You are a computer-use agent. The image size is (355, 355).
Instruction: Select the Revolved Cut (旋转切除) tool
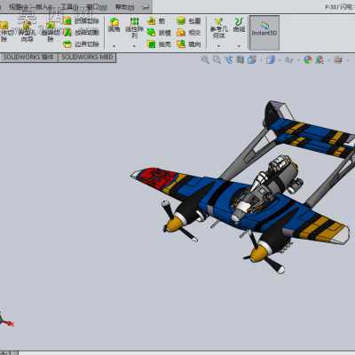tap(51, 31)
